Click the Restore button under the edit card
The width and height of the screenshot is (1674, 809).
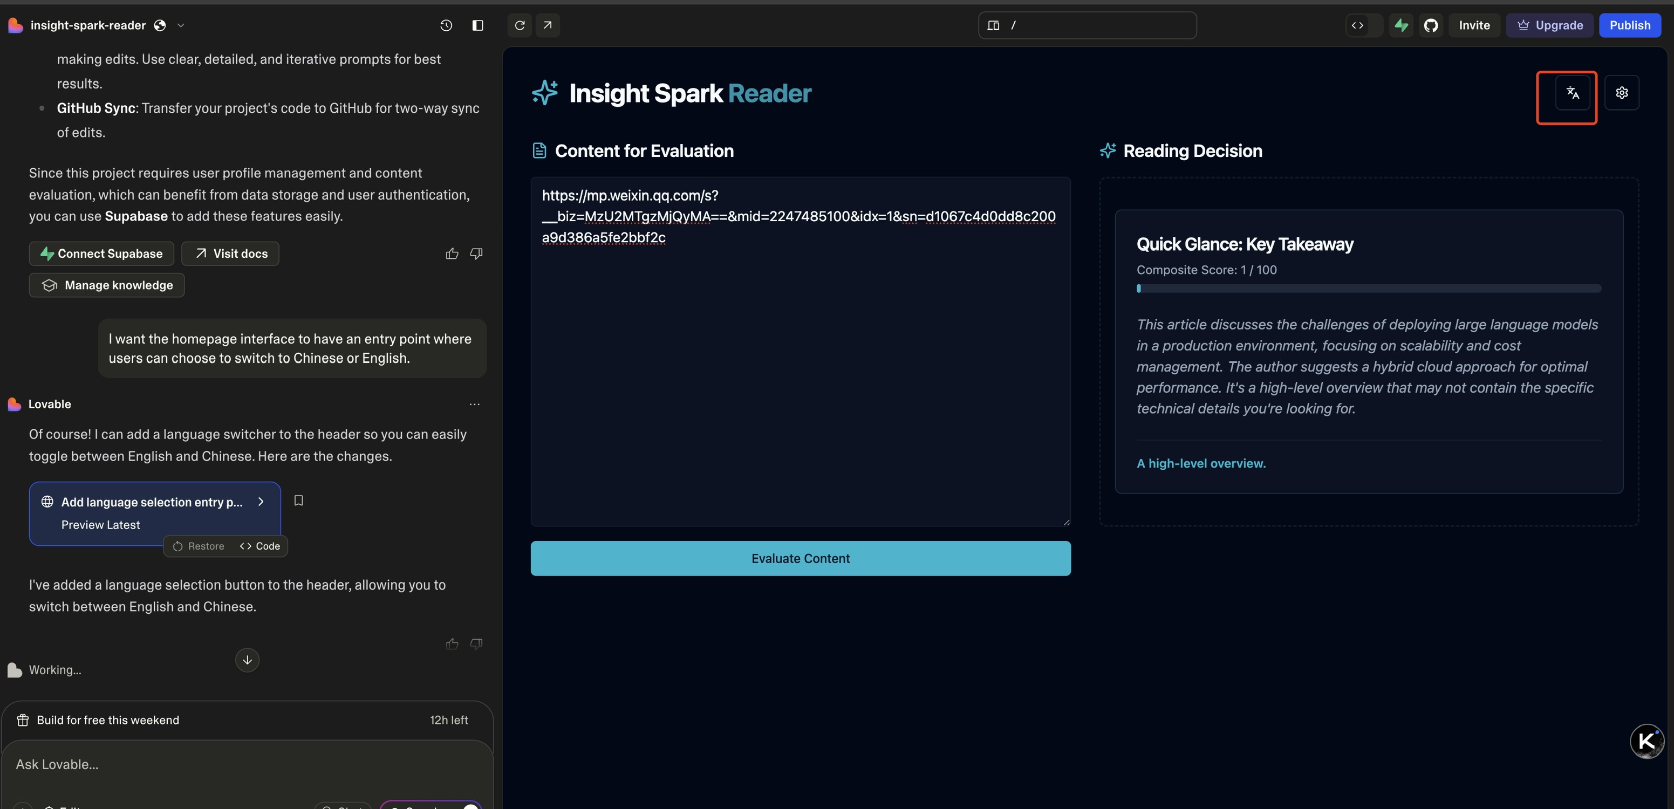[x=199, y=546]
